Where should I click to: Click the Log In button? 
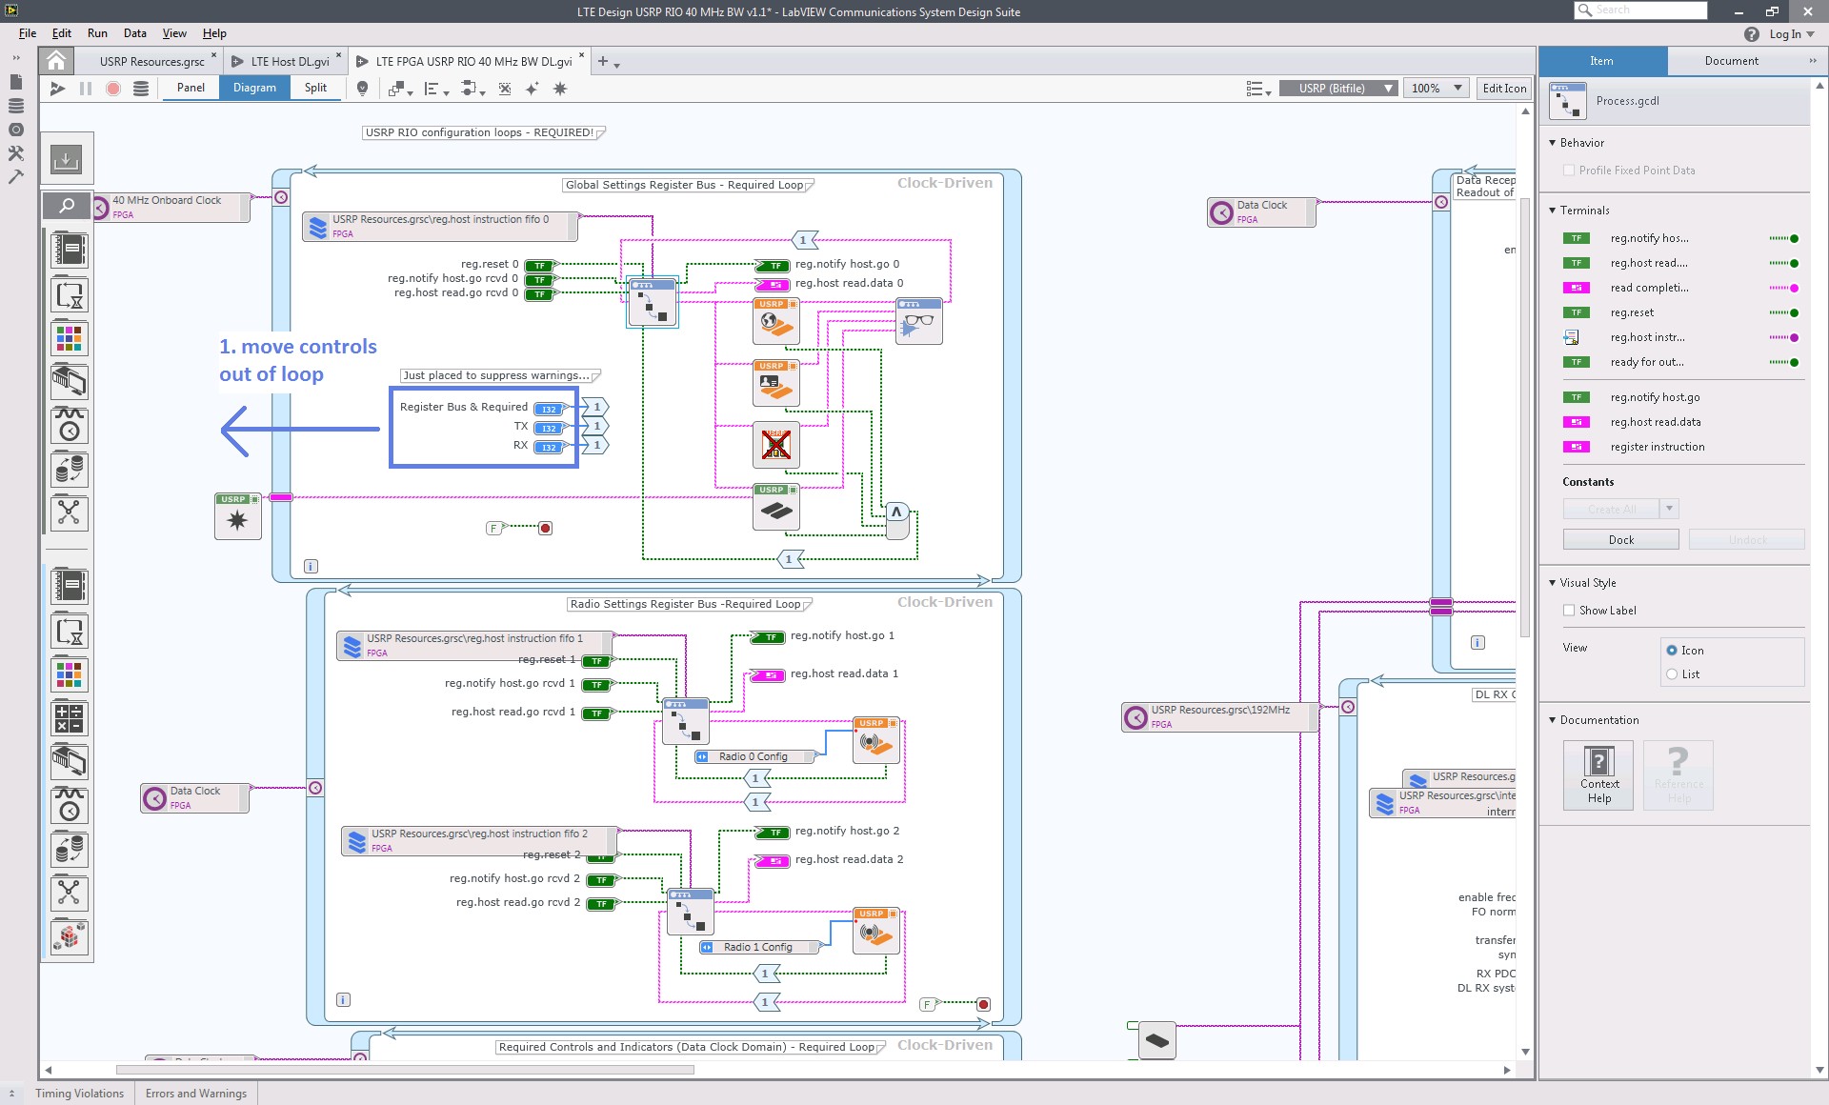point(1791,34)
